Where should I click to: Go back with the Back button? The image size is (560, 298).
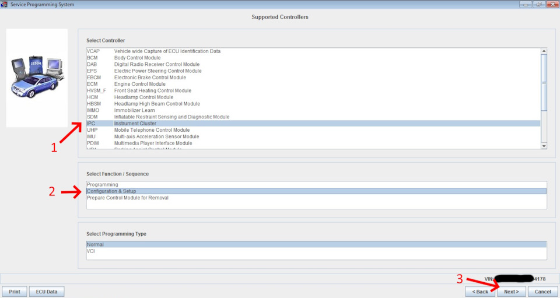click(480, 292)
